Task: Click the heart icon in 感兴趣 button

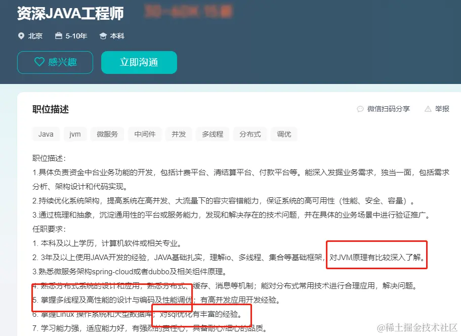Action: pyautogui.click(x=39, y=62)
